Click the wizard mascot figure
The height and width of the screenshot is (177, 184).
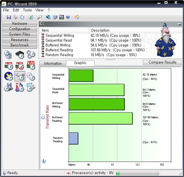click(x=165, y=40)
